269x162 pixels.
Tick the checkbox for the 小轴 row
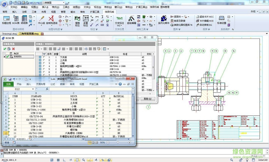pos(44,63)
